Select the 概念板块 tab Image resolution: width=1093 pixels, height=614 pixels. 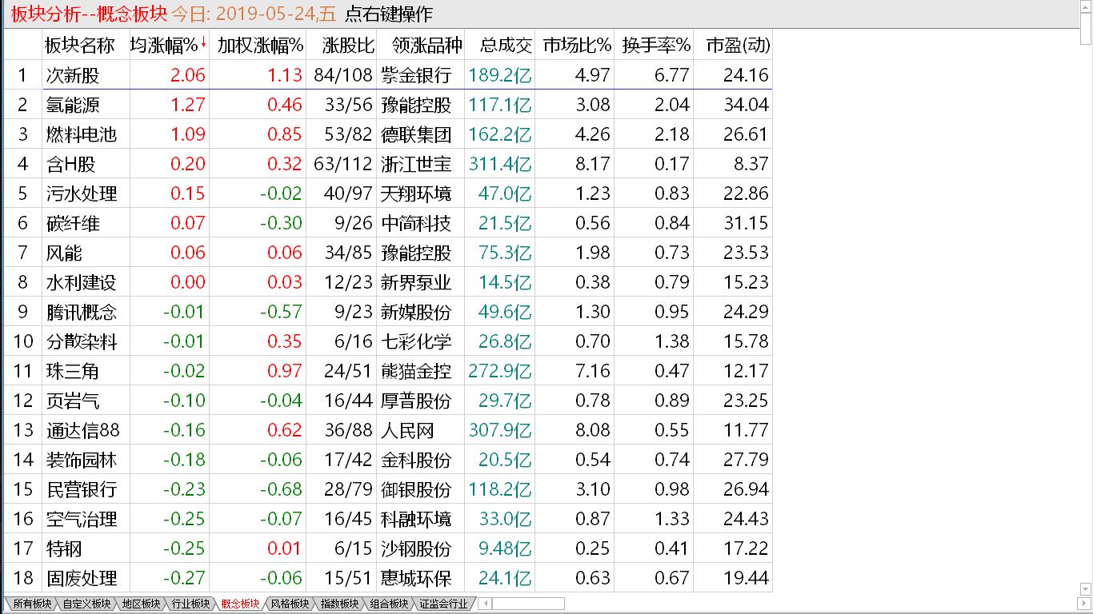240,604
